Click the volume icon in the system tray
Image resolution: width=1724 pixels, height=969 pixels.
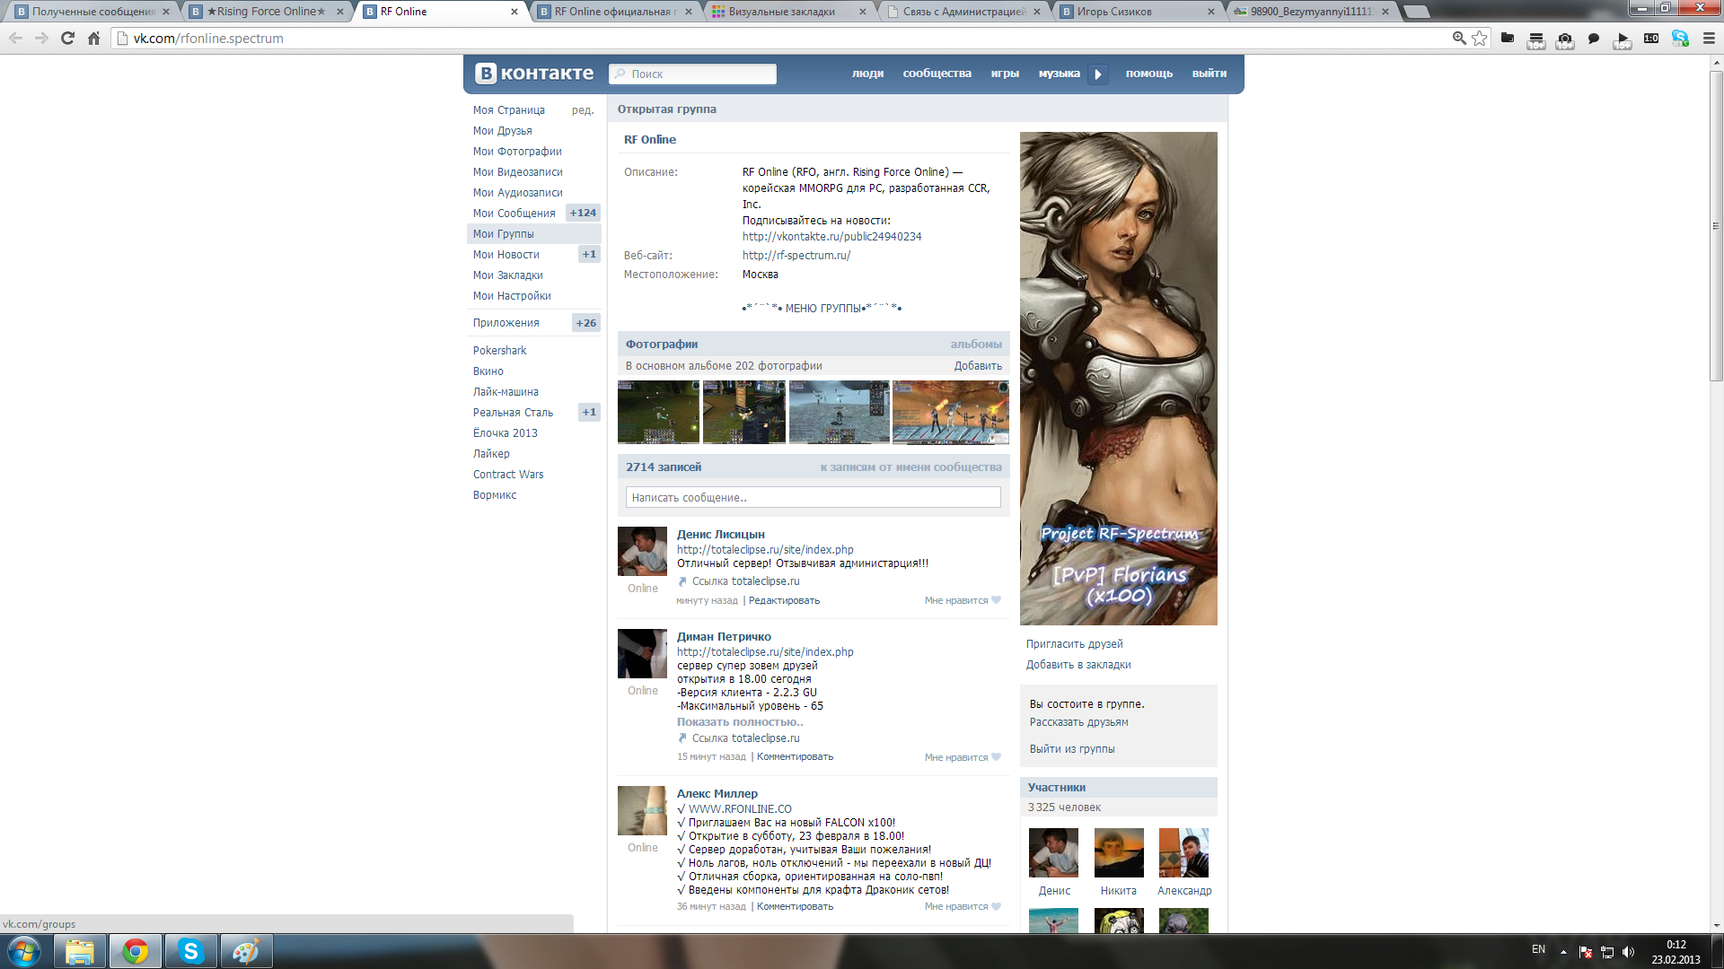[x=1629, y=952]
